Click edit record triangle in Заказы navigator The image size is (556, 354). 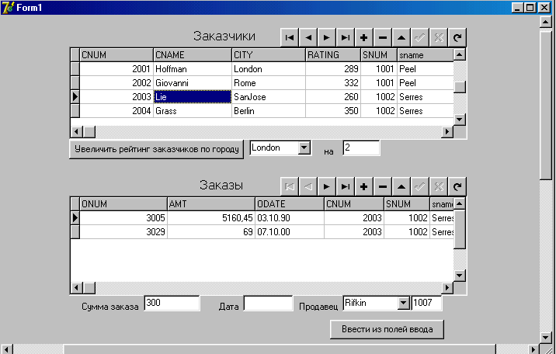pyautogui.click(x=401, y=187)
